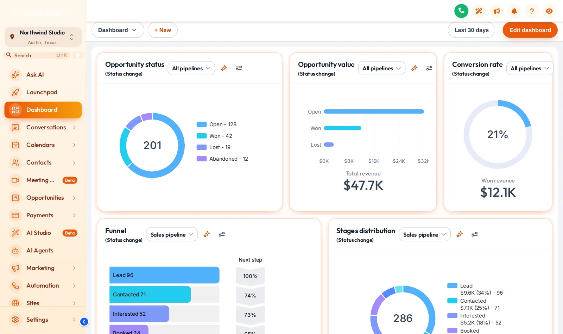
Task: Open the megaphone announcements icon
Action: [x=496, y=11]
